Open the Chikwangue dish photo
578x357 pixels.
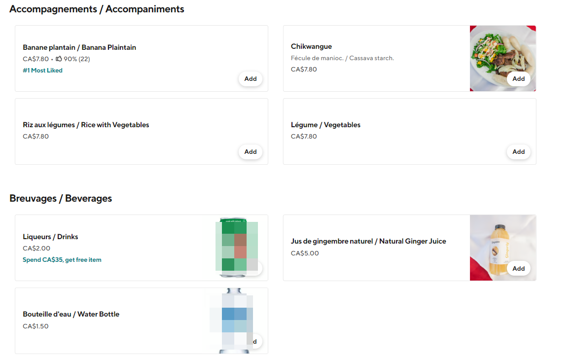click(x=503, y=52)
